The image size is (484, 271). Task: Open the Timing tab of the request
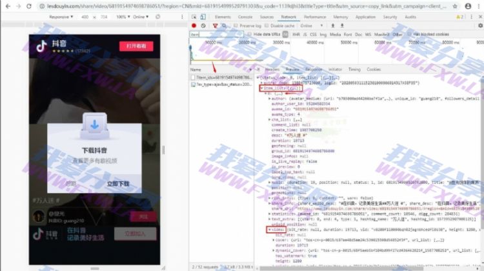coord(354,70)
